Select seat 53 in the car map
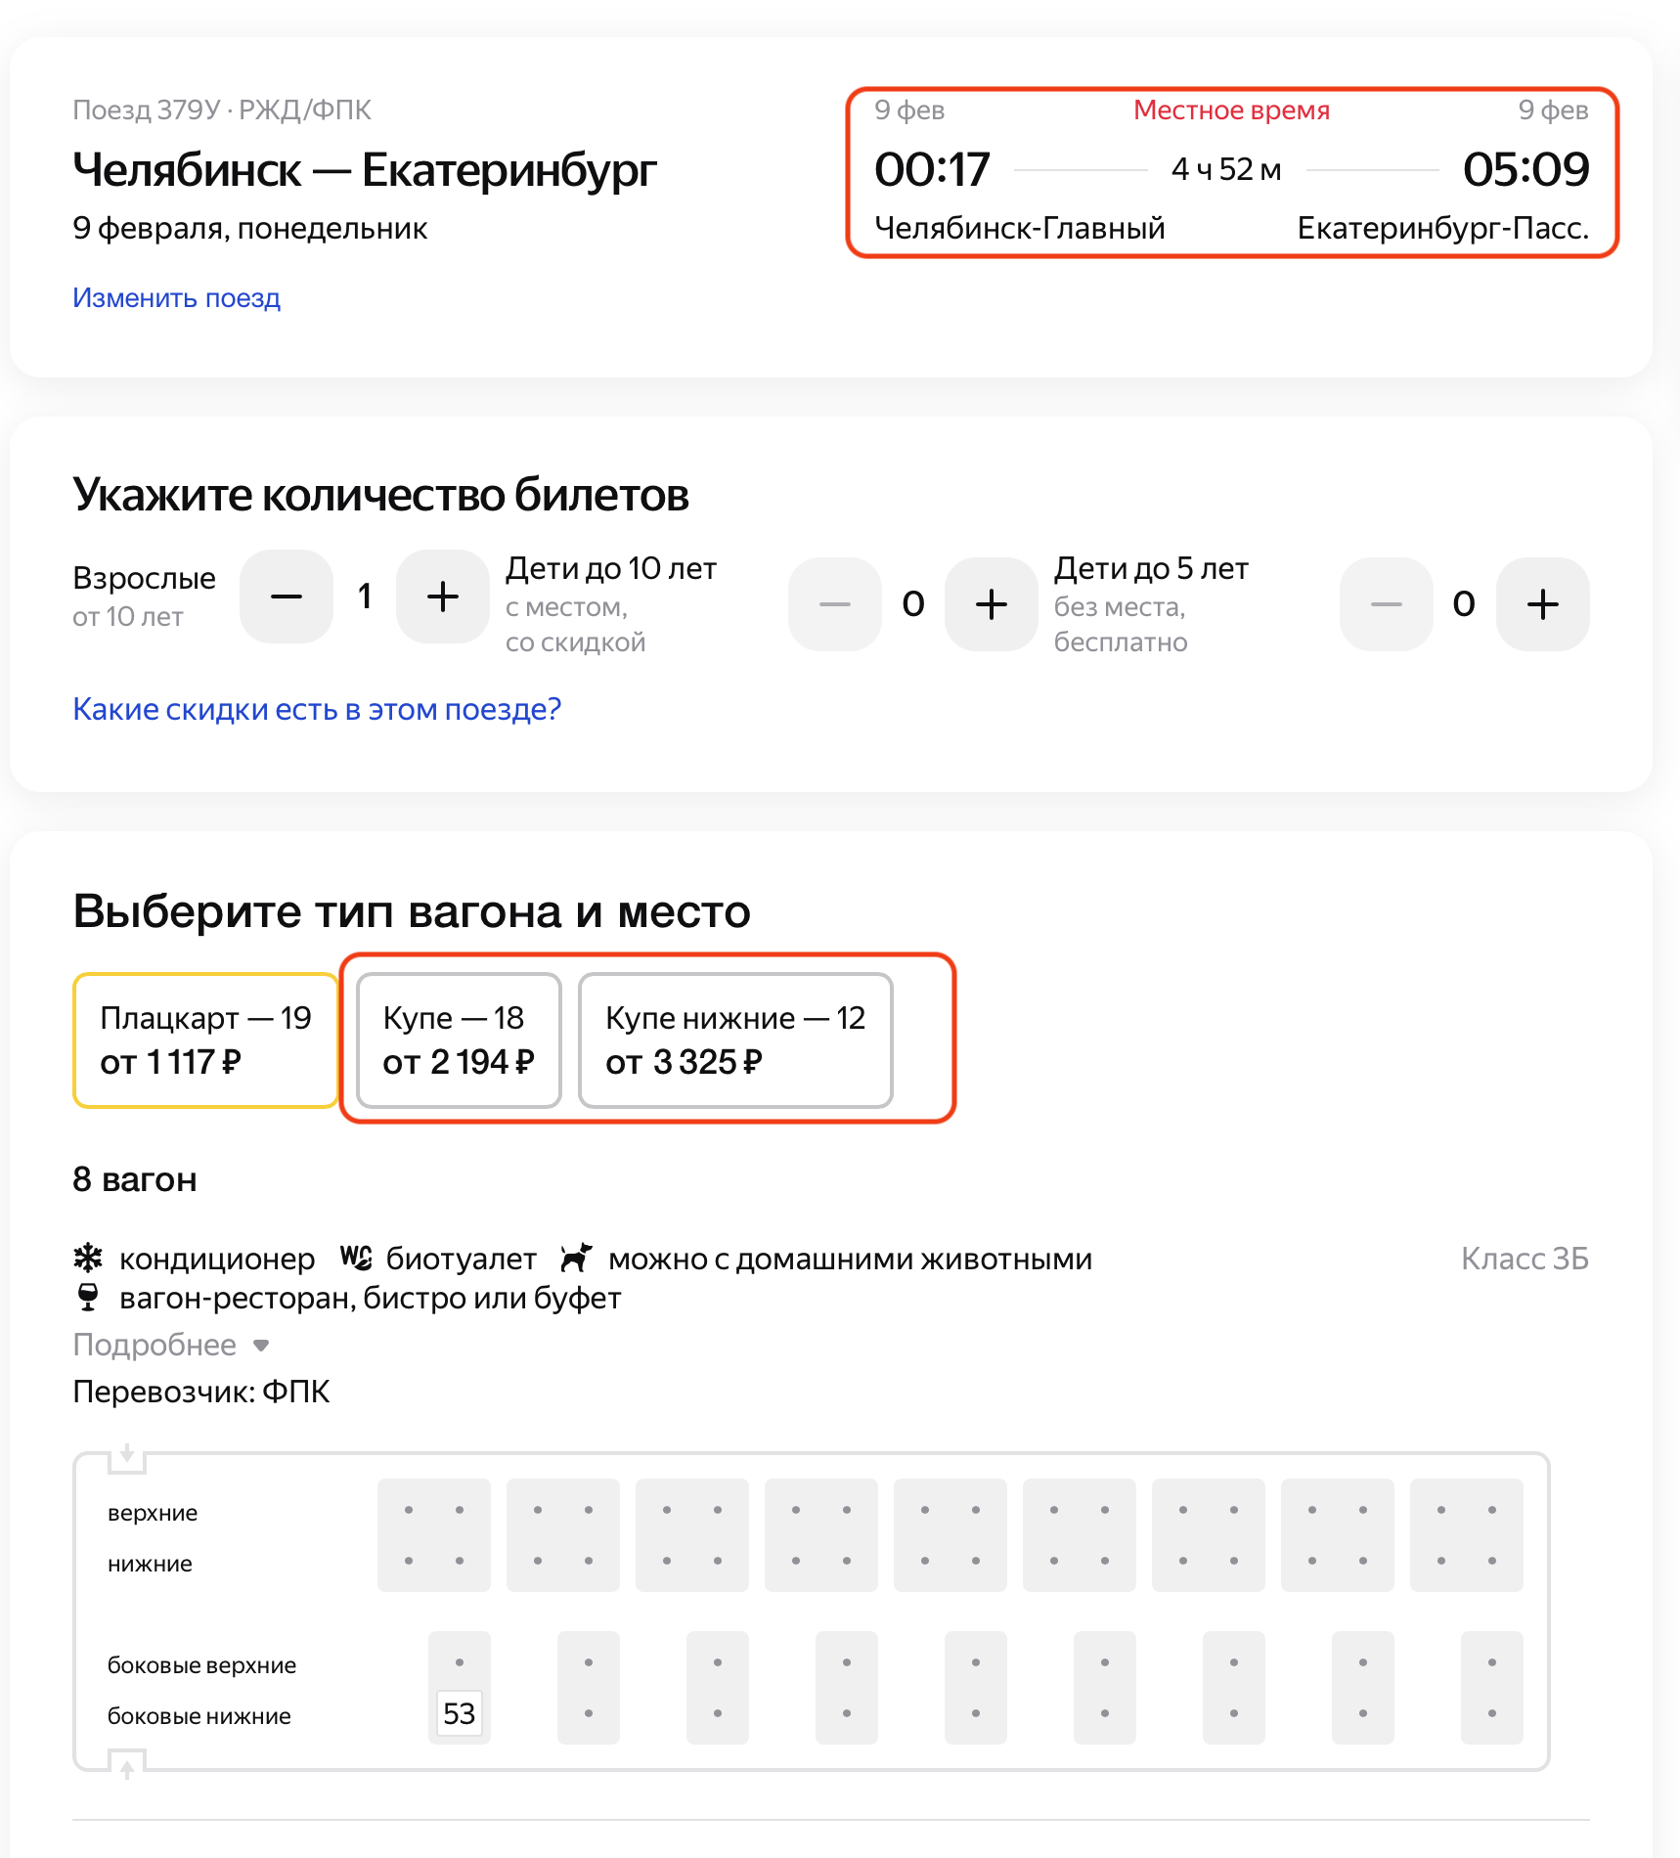Screen dimensions: 1680x1858 [460, 1713]
